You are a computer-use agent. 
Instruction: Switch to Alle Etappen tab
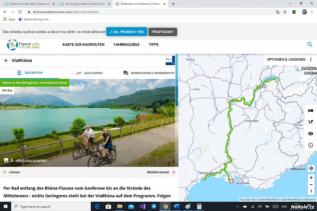tap(89, 73)
